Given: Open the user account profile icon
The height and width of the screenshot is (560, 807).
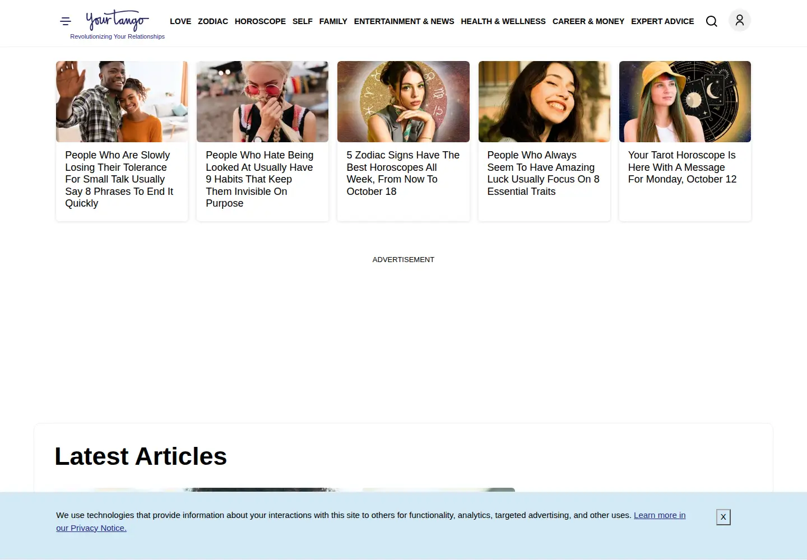Looking at the screenshot, I should pos(740,21).
